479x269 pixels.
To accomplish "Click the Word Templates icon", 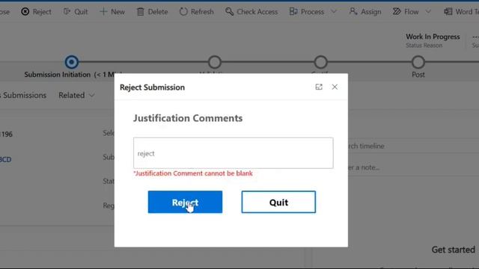I will pyautogui.click(x=448, y=12).
